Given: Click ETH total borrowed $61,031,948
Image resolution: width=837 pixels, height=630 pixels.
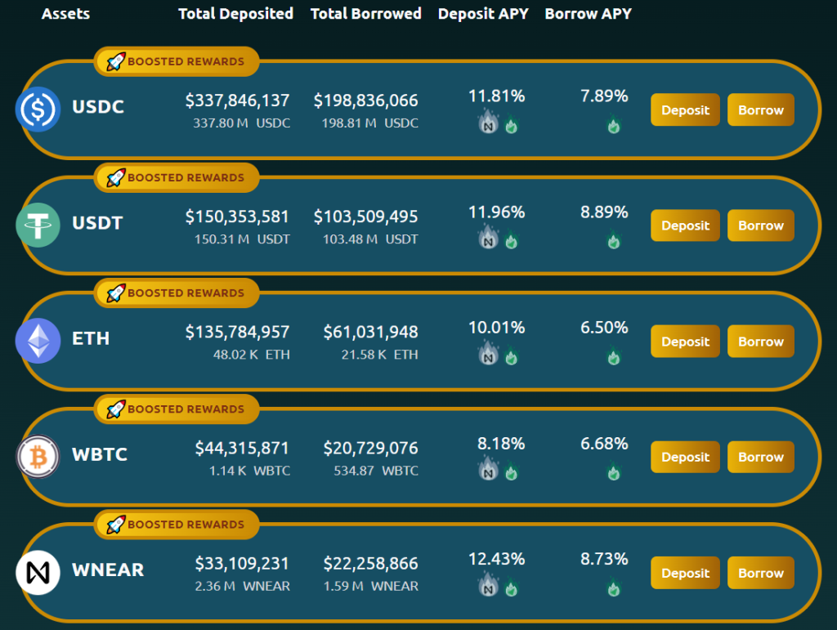Looking at the screenshot, I should point(370,332).
